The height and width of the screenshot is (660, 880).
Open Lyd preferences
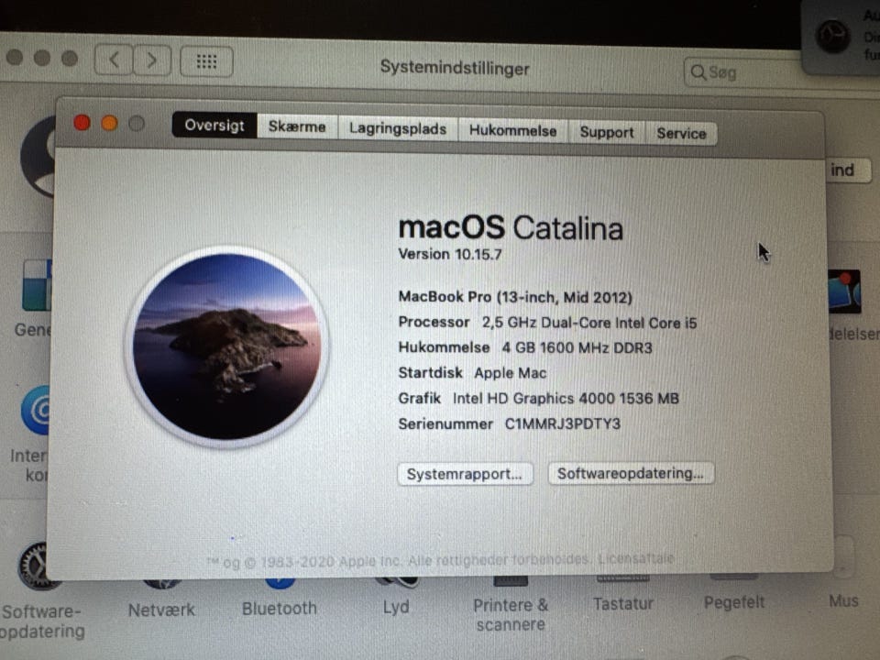pos(396,606)
